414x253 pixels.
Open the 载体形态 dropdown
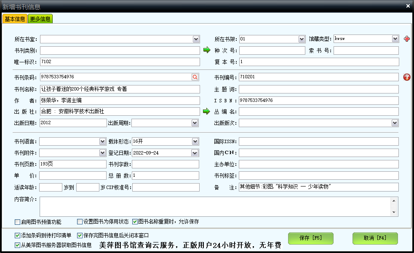tap(195, 141)
